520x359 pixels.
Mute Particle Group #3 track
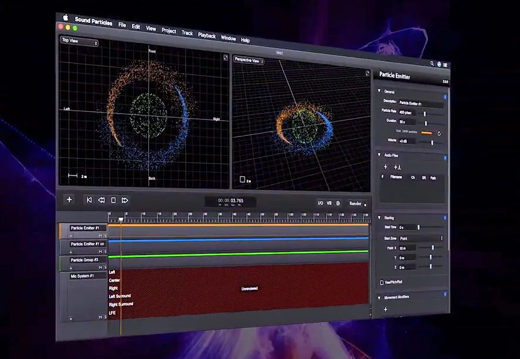[x=100, y=267]
